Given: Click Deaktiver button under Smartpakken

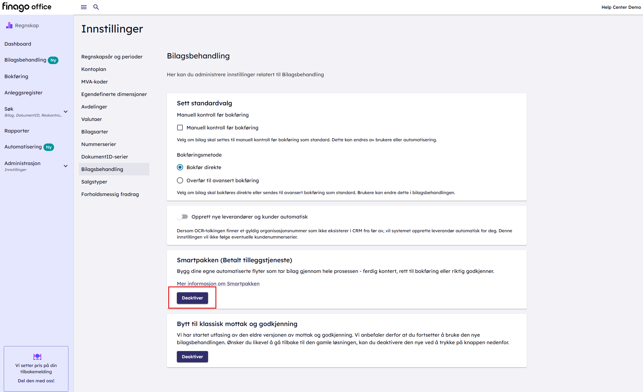Looking at the screenshot, I should 192,298.
